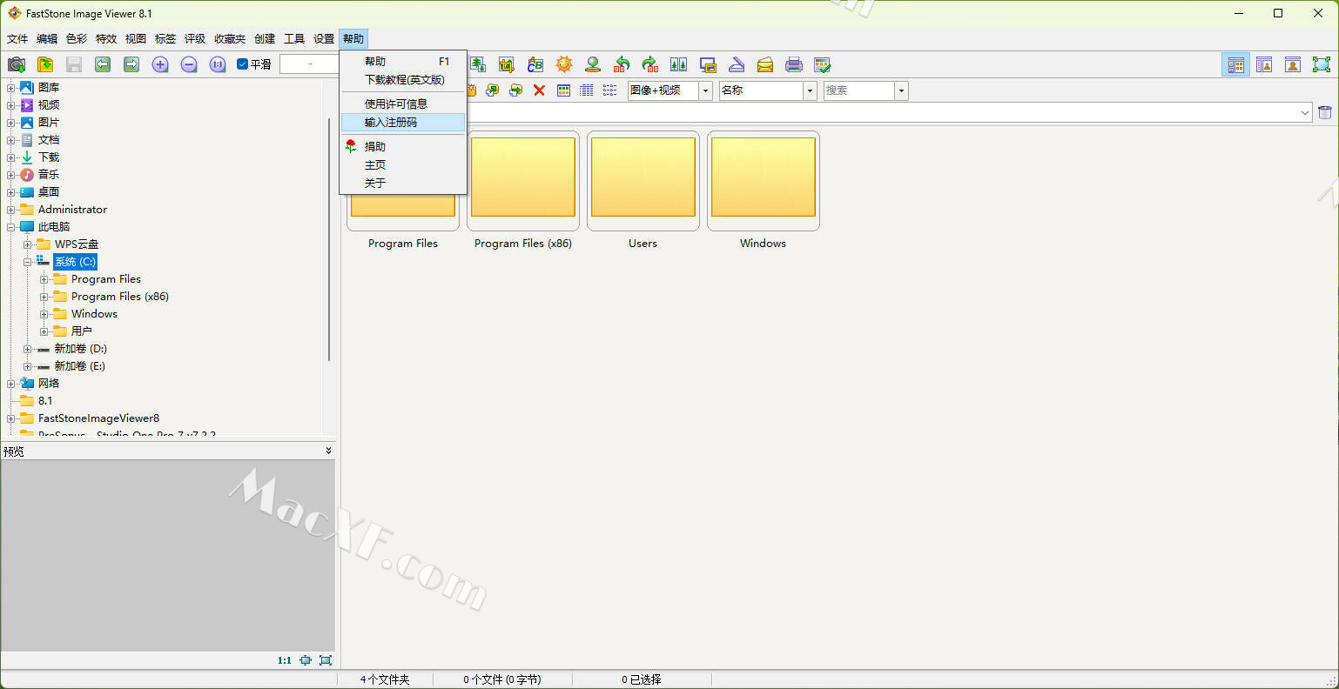Open the crop board tool
The height and width of the screenshot is (689, 1339).
click(507, 64)
